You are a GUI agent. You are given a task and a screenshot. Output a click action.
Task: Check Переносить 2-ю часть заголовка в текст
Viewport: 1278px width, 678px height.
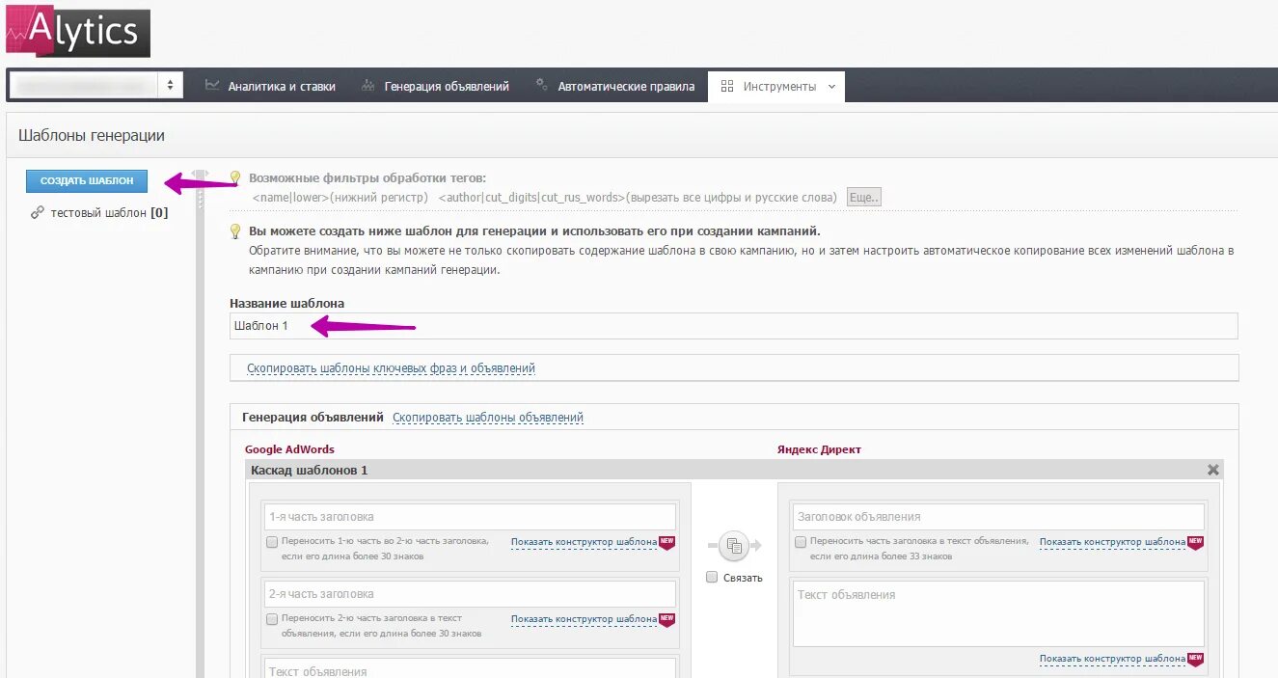click(272, 619)
